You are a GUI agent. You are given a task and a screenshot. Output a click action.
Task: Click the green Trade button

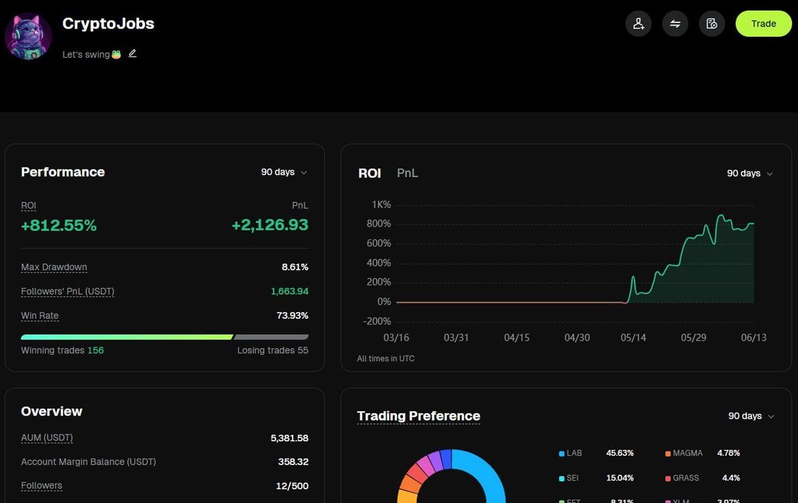(763, 24)
